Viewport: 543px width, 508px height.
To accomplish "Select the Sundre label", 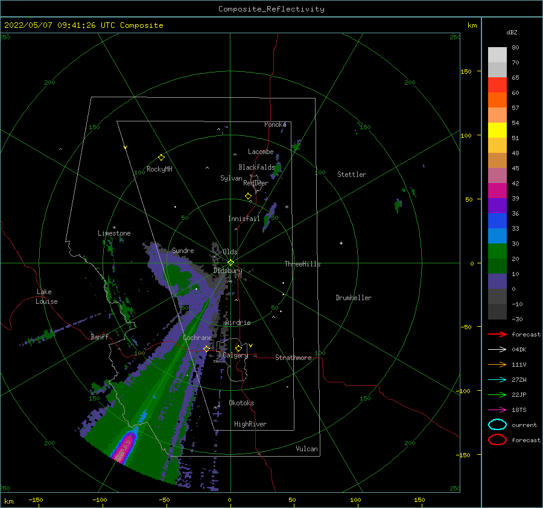I will point(183,250).
